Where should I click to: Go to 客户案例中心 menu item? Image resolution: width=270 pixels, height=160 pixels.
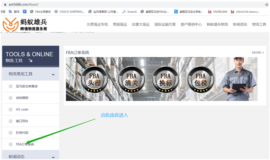coord(191,24)
